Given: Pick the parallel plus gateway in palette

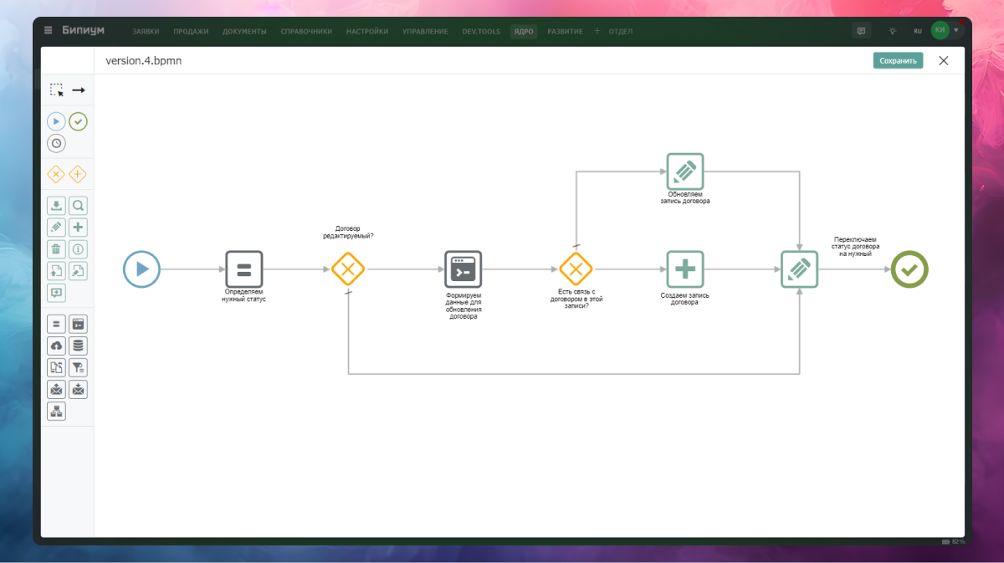Looking at the screenshot, I should 78,174.
